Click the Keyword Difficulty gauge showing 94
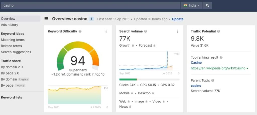The image size is (257, 115). [x=78, y=57]
